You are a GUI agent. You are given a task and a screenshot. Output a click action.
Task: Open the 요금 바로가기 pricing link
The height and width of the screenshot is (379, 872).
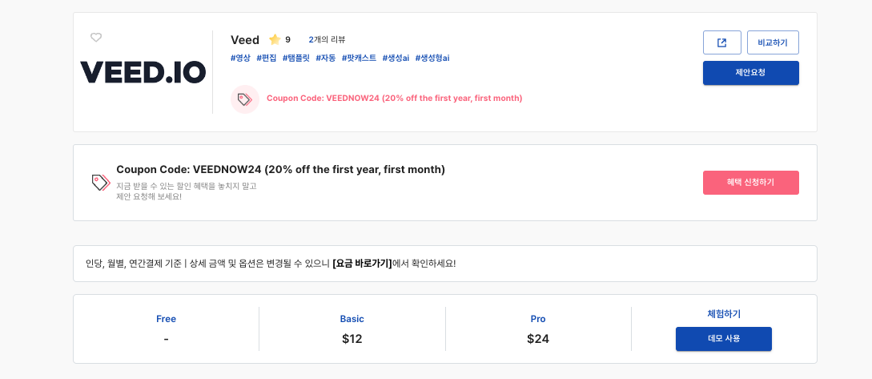tap(362, 264)
